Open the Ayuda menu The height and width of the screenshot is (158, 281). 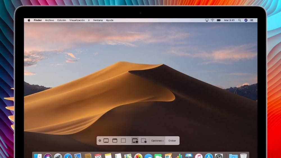(110, 20)
